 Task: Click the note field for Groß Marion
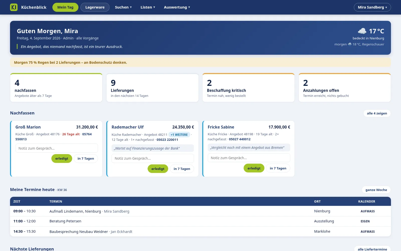point(57,148)
